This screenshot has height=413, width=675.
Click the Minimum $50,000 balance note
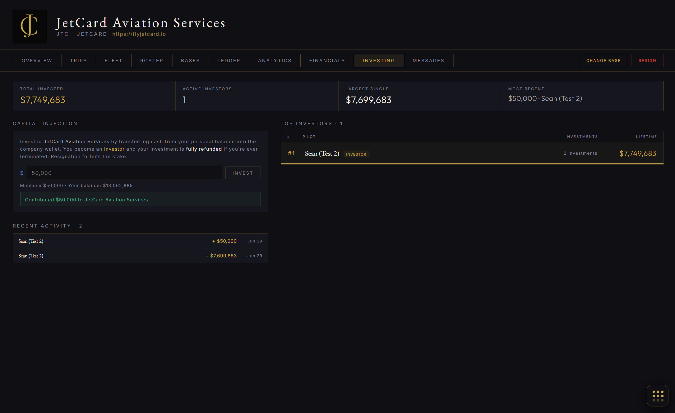pyautogui.click(x=76, y=186)
